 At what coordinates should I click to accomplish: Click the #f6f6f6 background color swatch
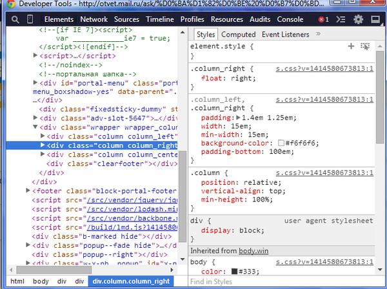point(281,143)
